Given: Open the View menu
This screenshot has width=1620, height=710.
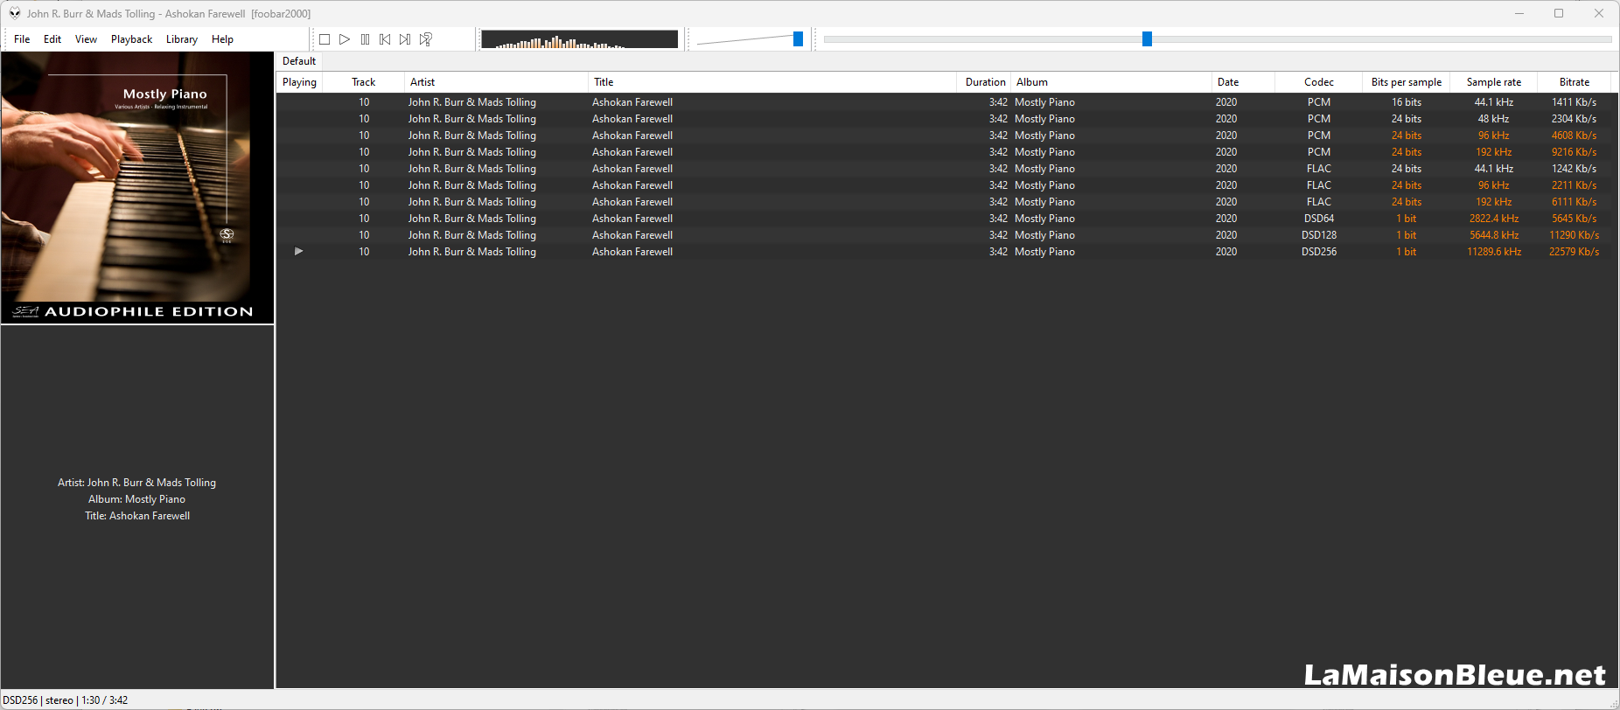Looking at the screenshot, I should (x=86, y=39).
